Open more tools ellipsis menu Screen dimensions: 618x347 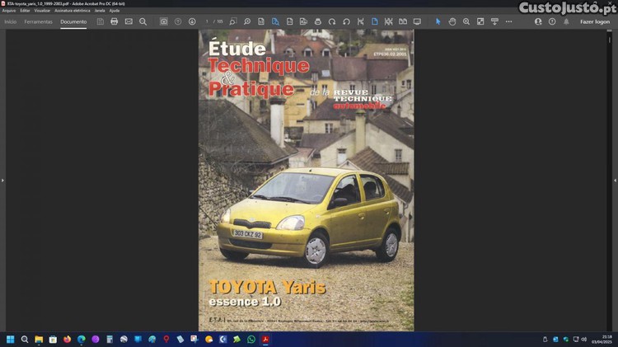click(509, 21)
